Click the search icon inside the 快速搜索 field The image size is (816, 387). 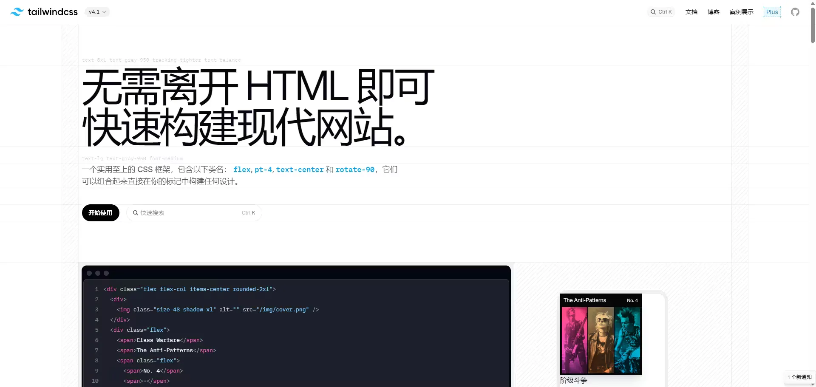(135, 213)
